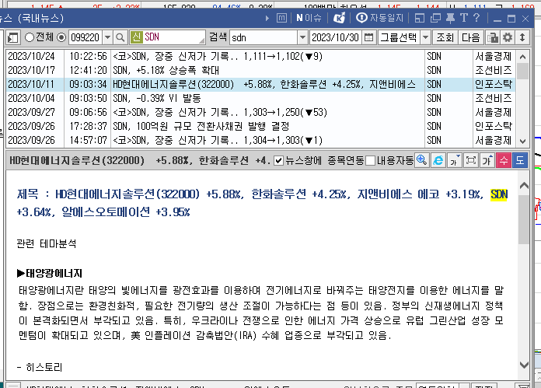Toggle 뉴스창에 종목연동 checkbox

coord(278,160)
